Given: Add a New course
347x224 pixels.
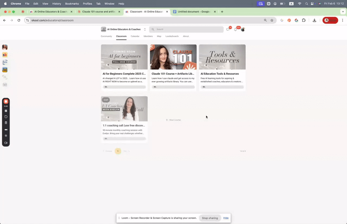Looking at the screenshot, I should tap(173, 120).
